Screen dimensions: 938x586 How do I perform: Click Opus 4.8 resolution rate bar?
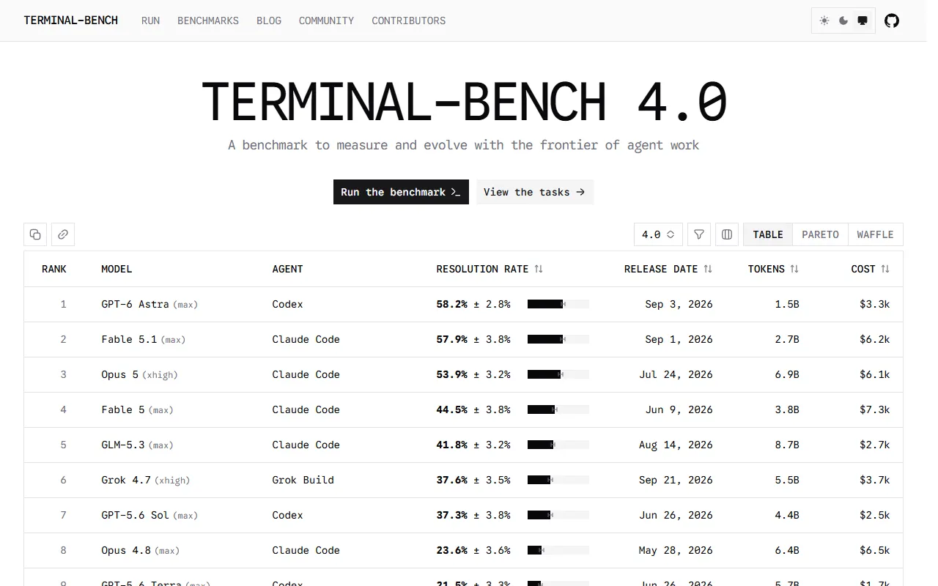pyautogui.click(x=558, y=550)
